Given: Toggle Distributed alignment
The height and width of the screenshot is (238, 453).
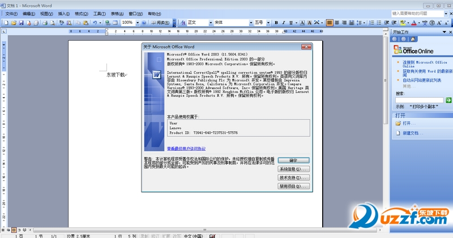Looking at the screenshot, I should [351, 23].
